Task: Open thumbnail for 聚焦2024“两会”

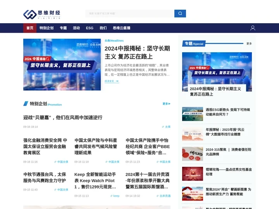Action: 193,194
